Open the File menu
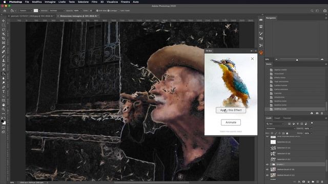The image size is (328, 184). [x=27, y=2]
